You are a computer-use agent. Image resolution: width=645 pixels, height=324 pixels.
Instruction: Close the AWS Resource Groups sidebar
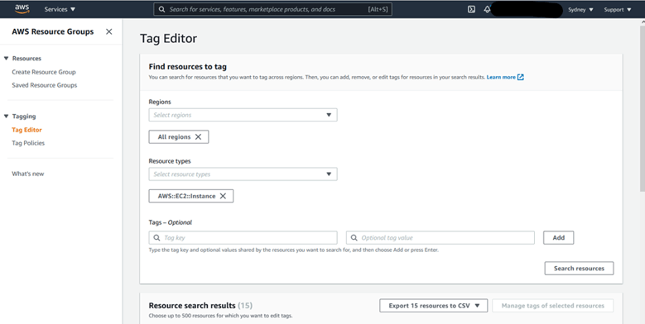[x=109, y=31]
